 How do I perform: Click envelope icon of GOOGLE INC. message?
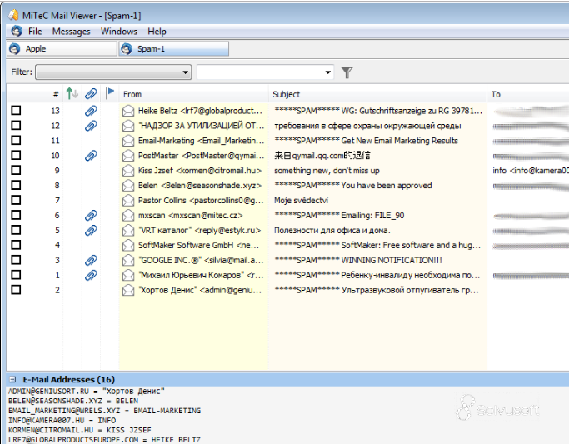point(128,260)
